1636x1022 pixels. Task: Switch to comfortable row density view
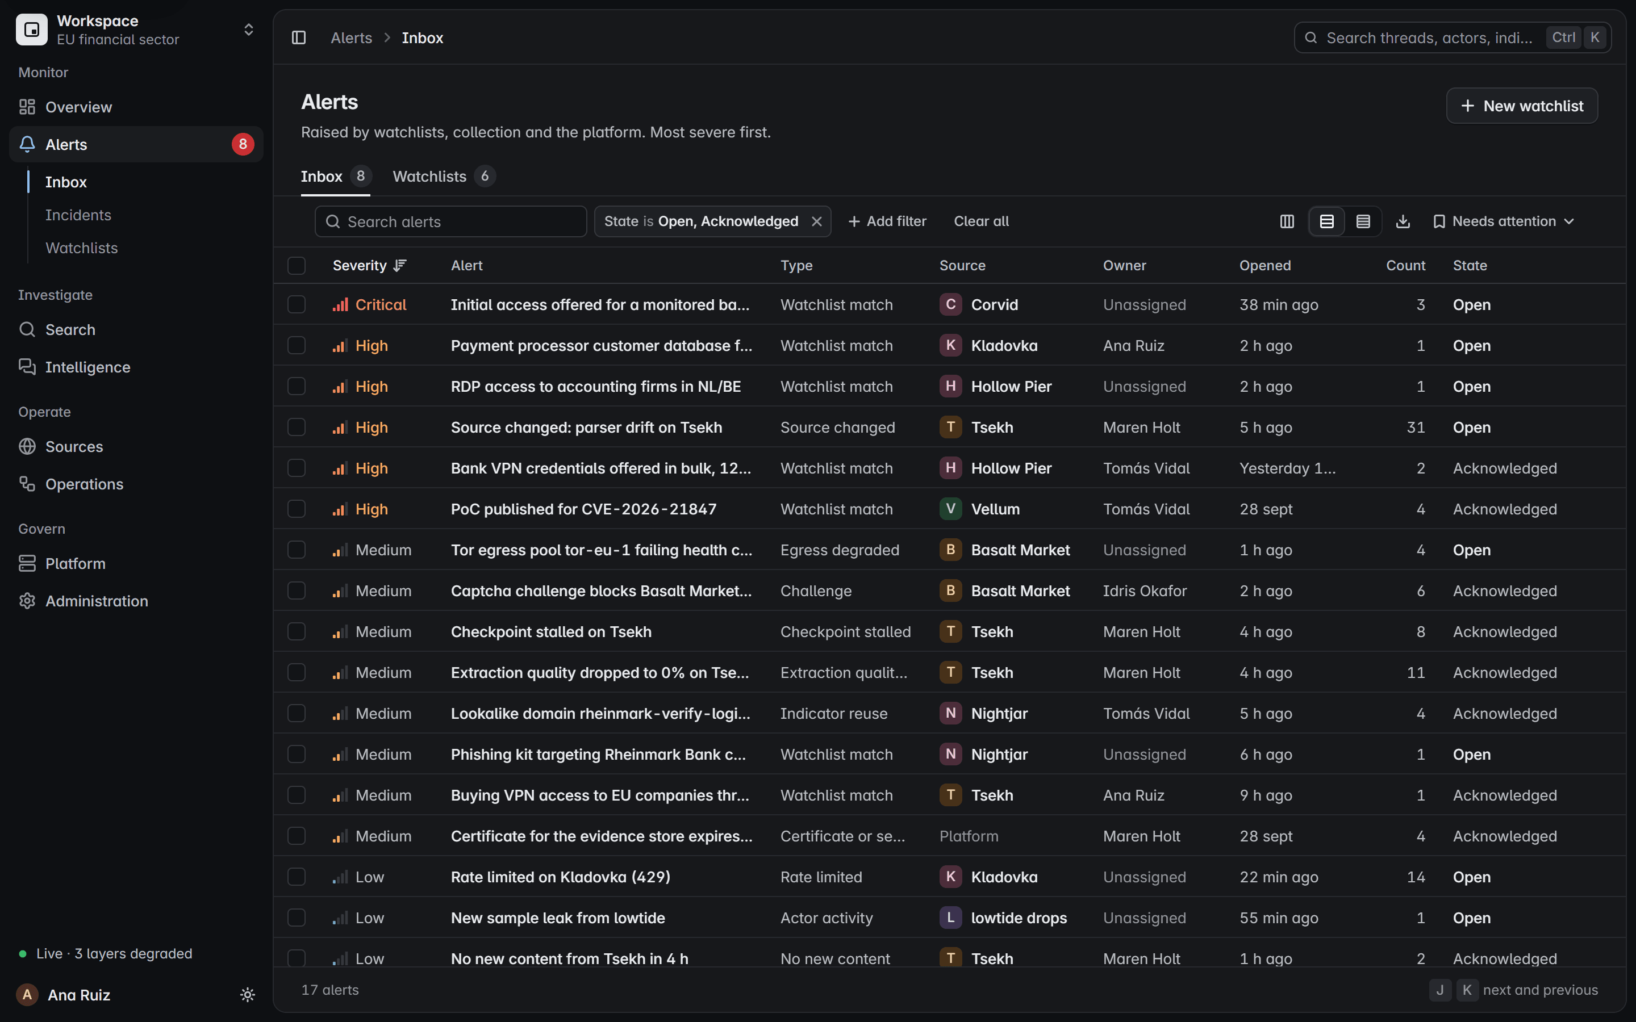pyautogui.click(x=1326, y=221)
